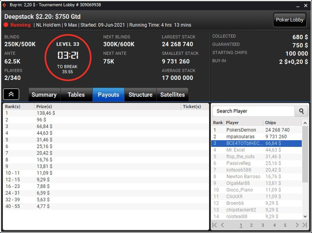Open the Structure tab

(x=140, y=95)
